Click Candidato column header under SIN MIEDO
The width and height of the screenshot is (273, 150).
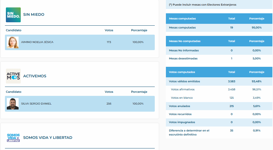[14, 30]
